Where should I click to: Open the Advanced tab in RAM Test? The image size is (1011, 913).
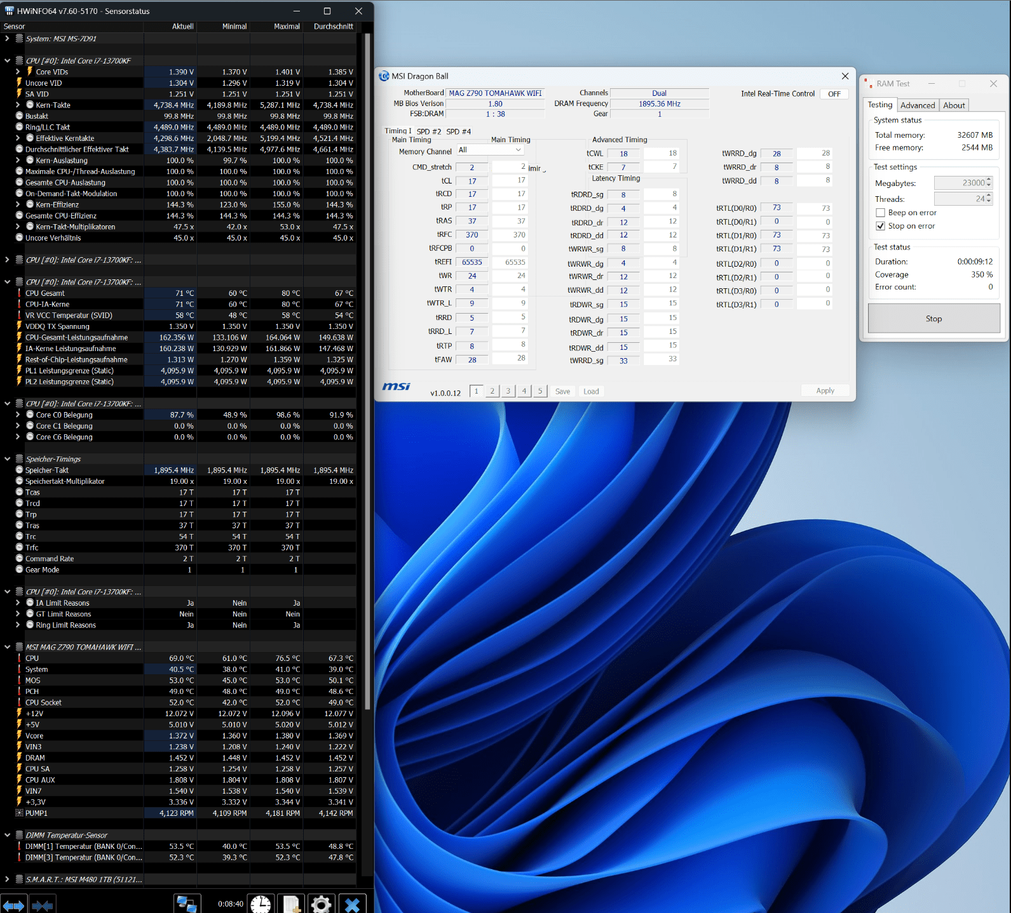click(918, 105)
